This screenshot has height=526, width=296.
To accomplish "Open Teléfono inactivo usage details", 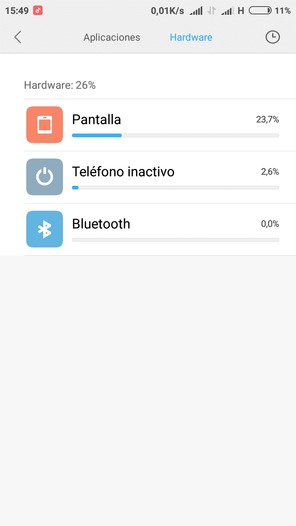I will pos(160,177).
